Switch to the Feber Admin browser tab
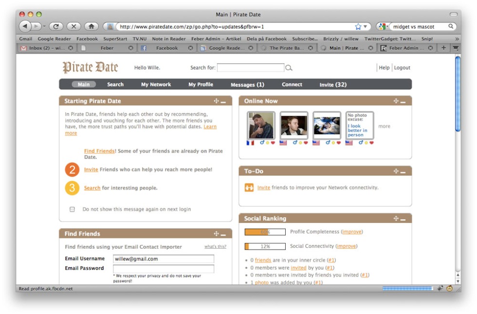The width and height of the screenshot is (477, 314). [x=407, y=48]
